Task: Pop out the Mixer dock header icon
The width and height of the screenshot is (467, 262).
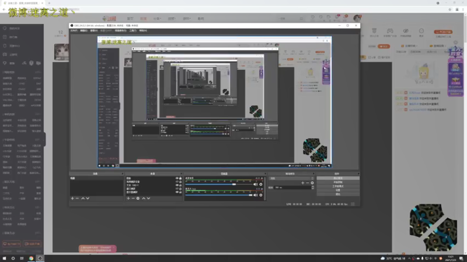Action: point(265,174)
